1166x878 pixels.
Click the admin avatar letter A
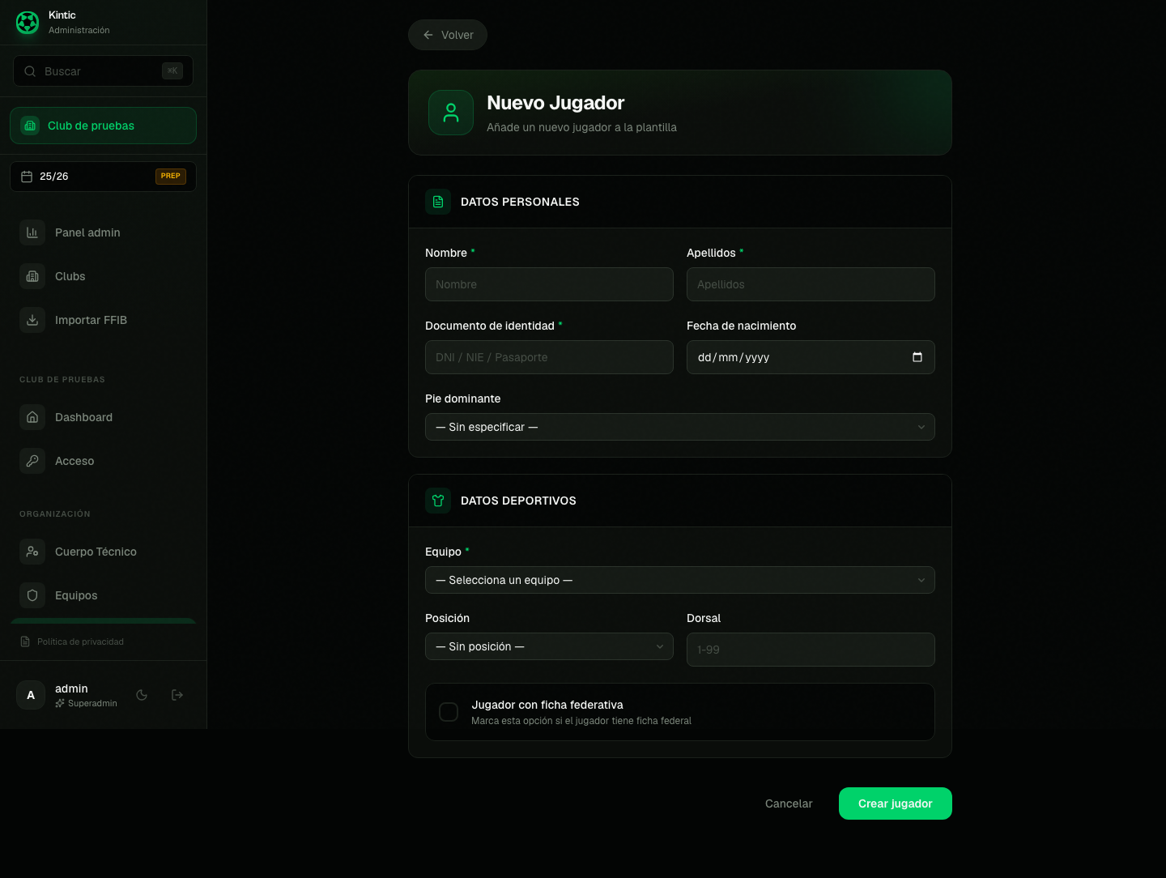click(31, 695)
